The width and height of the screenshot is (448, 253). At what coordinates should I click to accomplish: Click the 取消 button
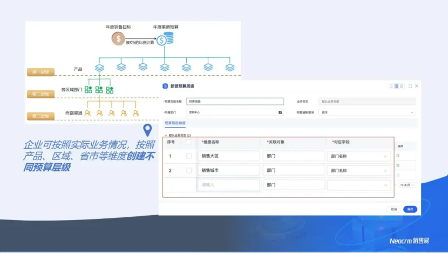coord(394,209)
